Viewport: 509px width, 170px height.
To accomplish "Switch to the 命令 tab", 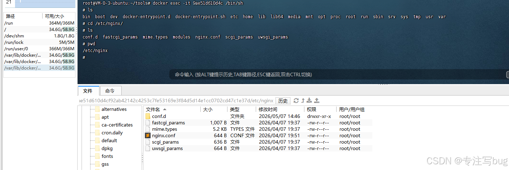I will [x=110, y=91].
